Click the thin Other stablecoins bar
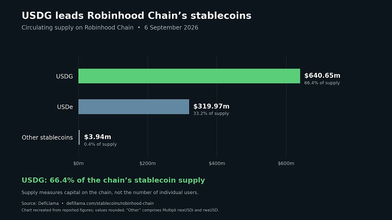This screenshot has width=392, height=220. click(79, 137)
